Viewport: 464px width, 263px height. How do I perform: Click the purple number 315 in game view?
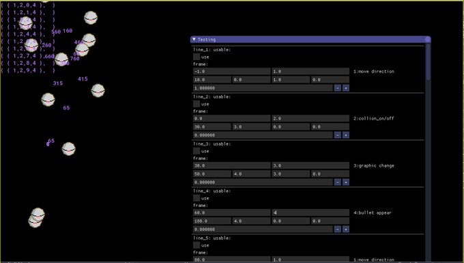point(58,83)
